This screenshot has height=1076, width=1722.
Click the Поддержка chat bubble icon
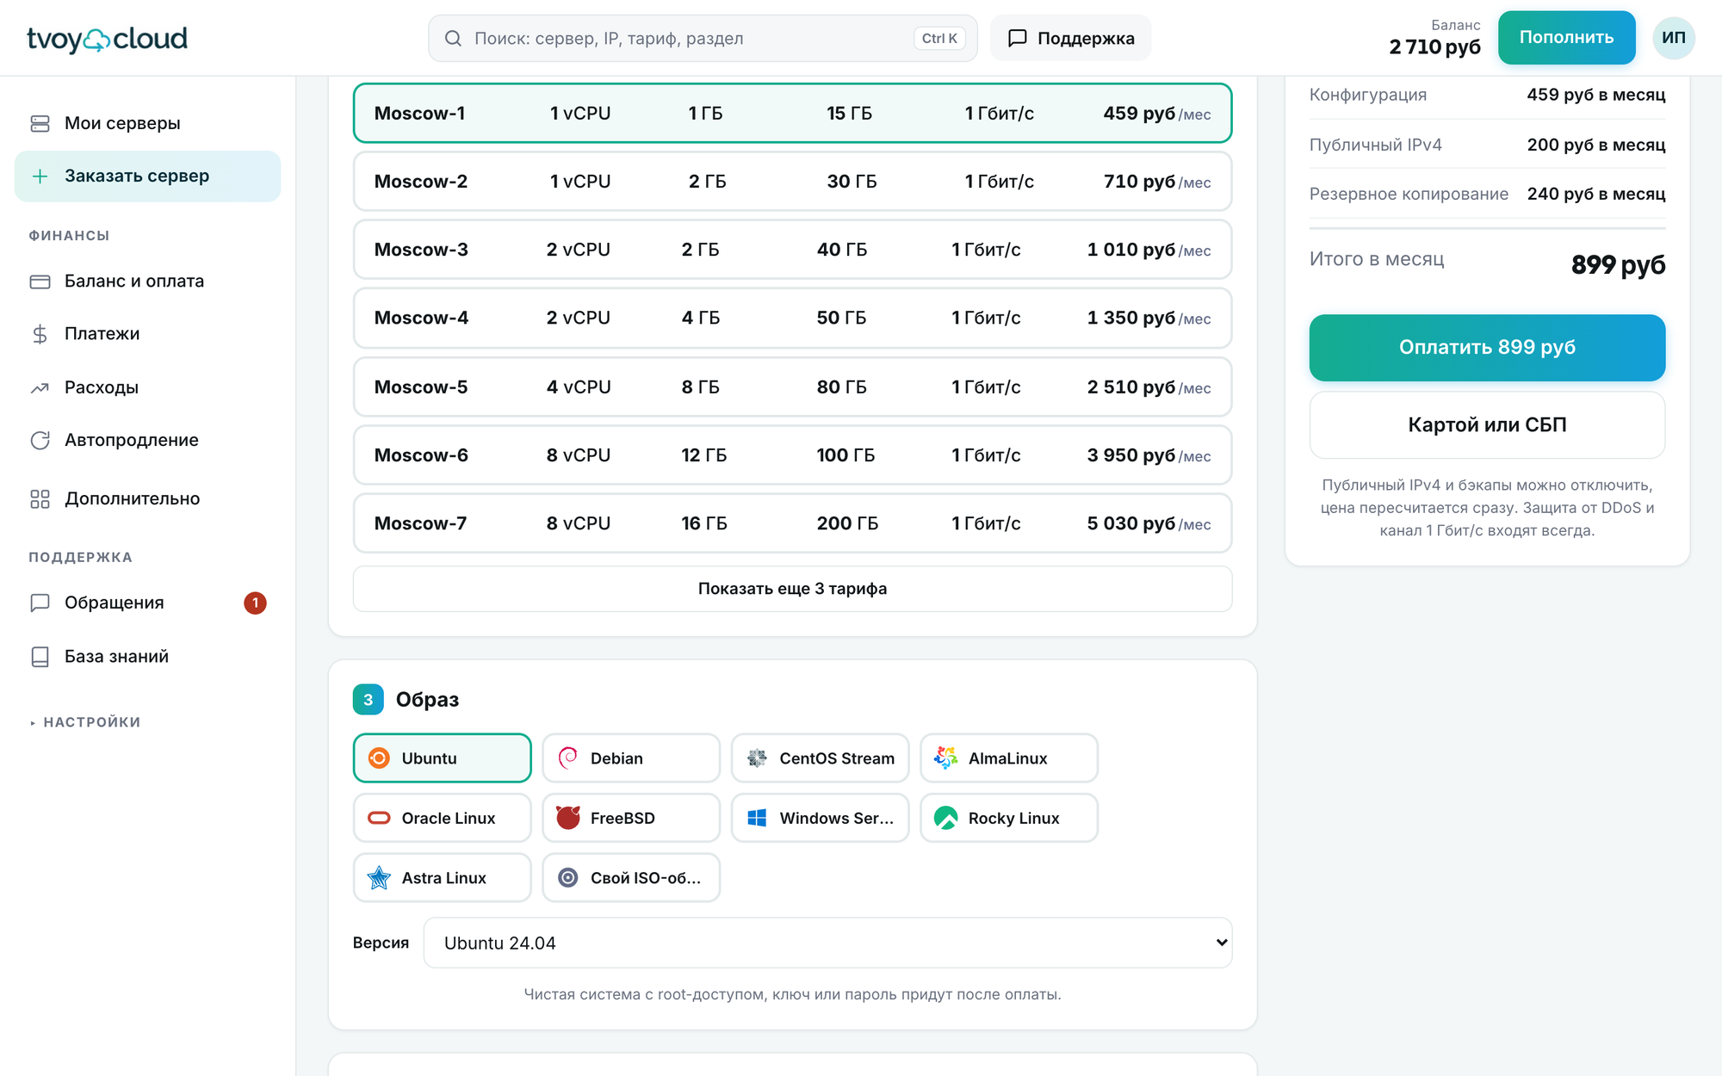click(1018, 38)
